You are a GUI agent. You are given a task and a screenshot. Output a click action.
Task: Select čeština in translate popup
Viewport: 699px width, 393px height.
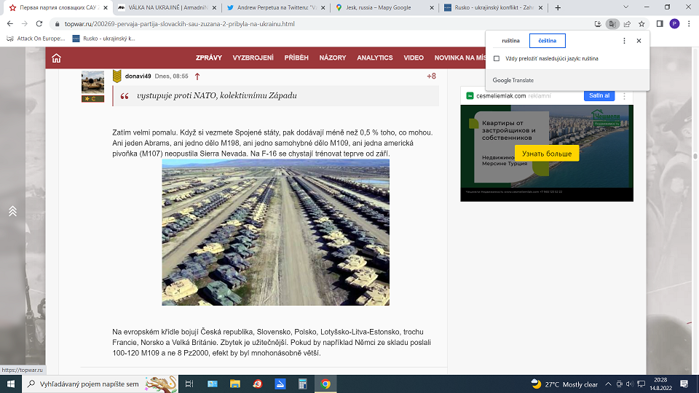[x=547, y=41]
